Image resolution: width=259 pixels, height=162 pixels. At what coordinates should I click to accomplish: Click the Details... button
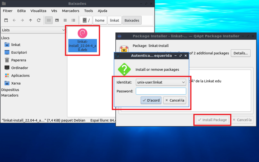click(x=240, y=53)
